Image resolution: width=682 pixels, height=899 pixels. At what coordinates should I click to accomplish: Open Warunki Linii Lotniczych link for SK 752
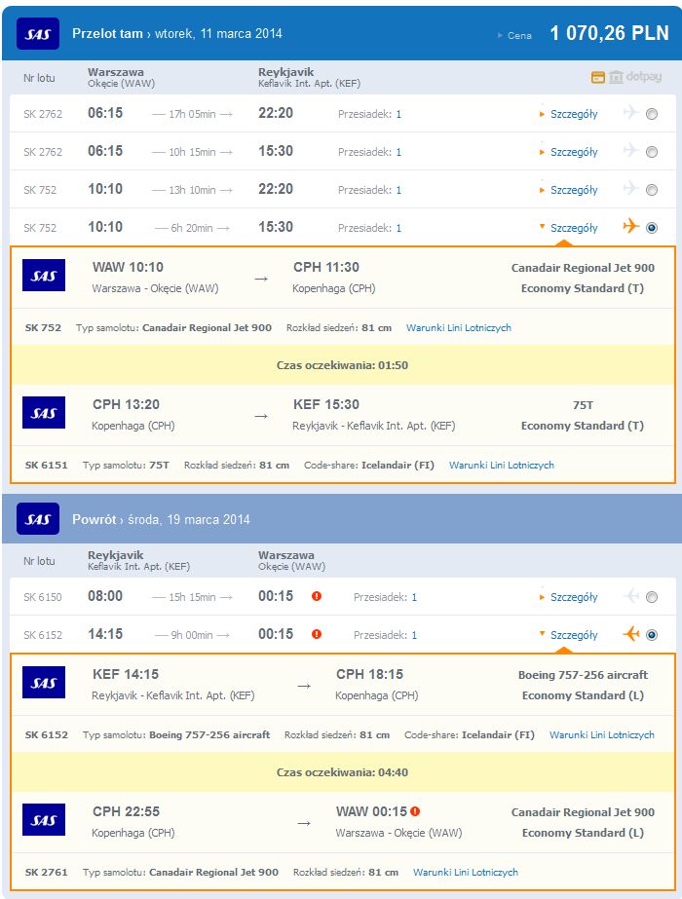459,328
